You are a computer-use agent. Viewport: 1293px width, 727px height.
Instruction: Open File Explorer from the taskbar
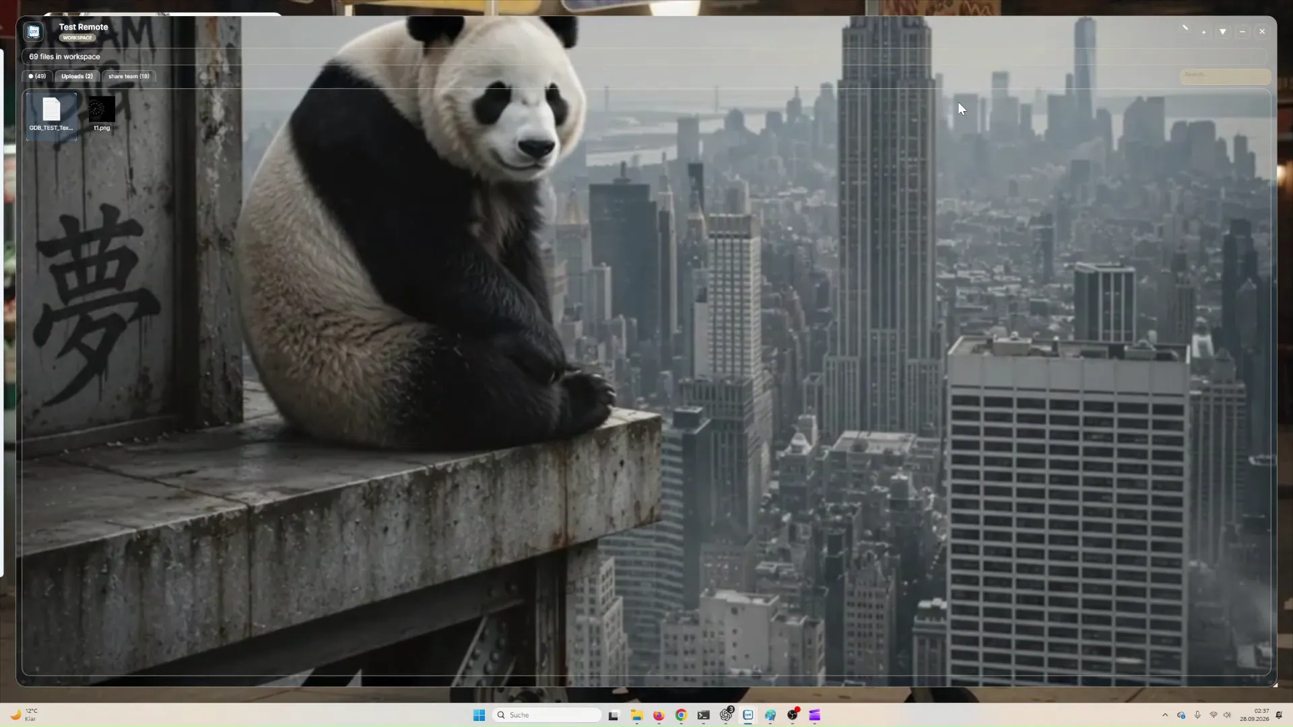pos(636,716)
